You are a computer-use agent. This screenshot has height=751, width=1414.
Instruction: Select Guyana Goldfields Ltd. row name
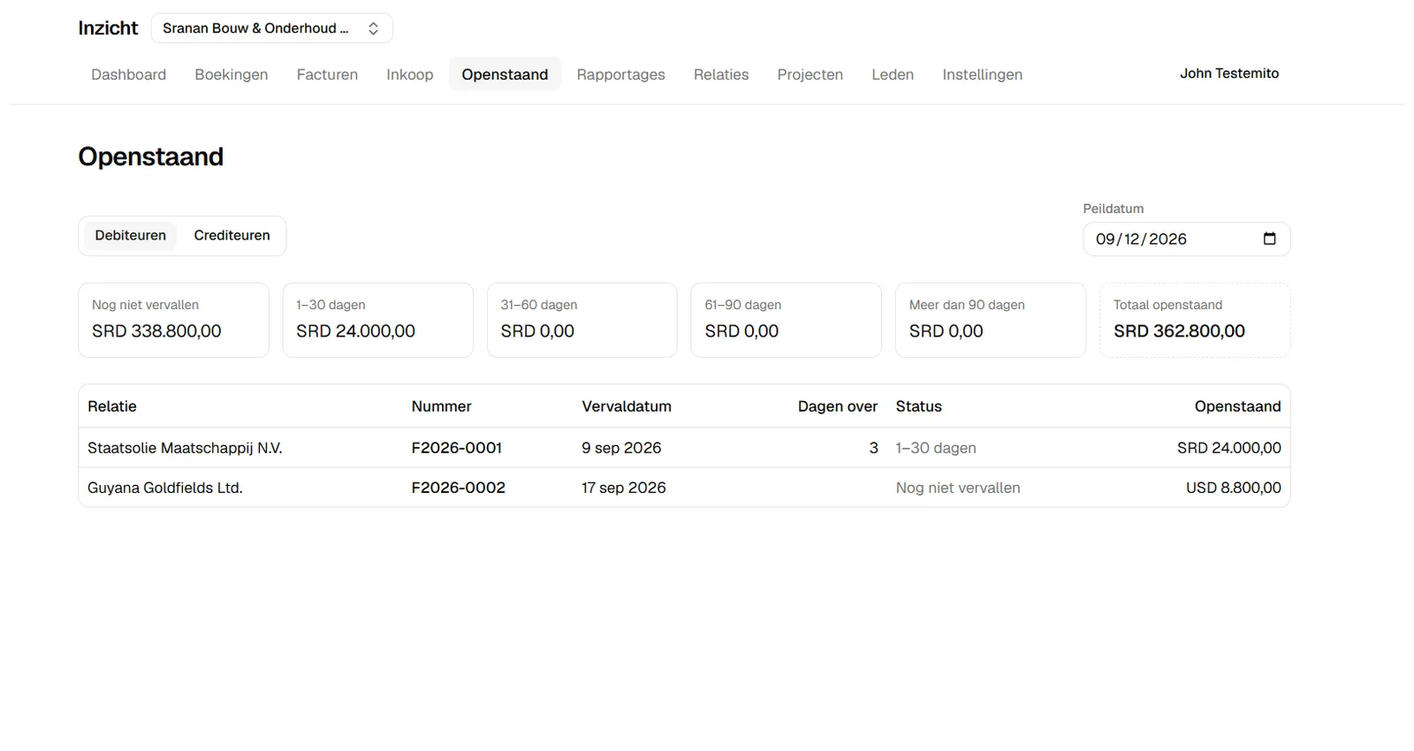[165, 488]
